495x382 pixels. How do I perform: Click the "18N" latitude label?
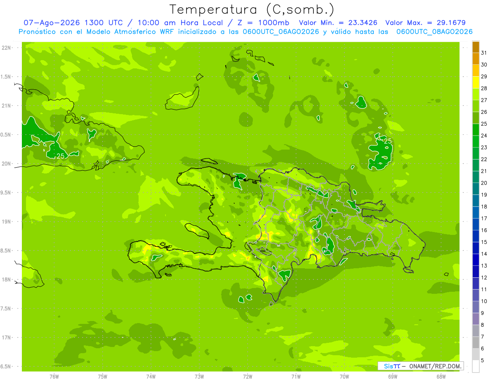[6, 279]
